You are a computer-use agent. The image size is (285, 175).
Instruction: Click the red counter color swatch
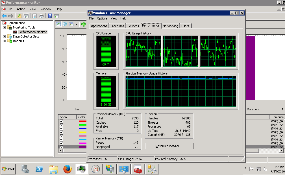[x=82, y=121]
